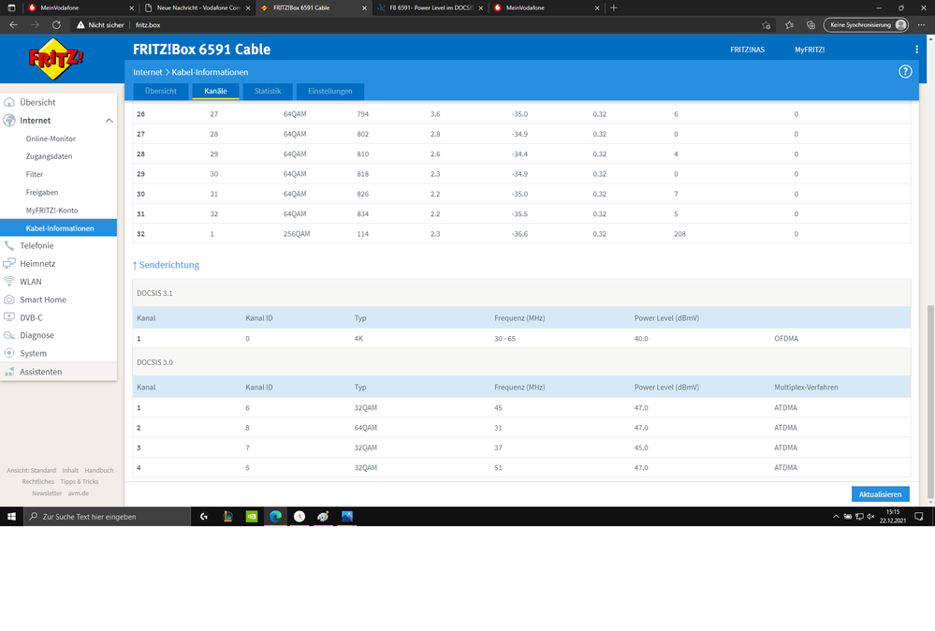
Task: Open the three-dot menu in FRITZ!Box header
Action: point(916,50)
